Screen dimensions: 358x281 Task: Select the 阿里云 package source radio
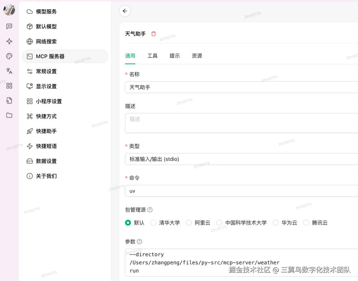[x=189, y=223]
